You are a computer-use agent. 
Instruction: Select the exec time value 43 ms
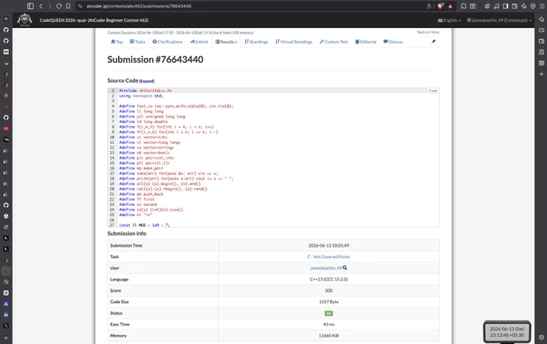pyautogui.click(x=329, y=325)
